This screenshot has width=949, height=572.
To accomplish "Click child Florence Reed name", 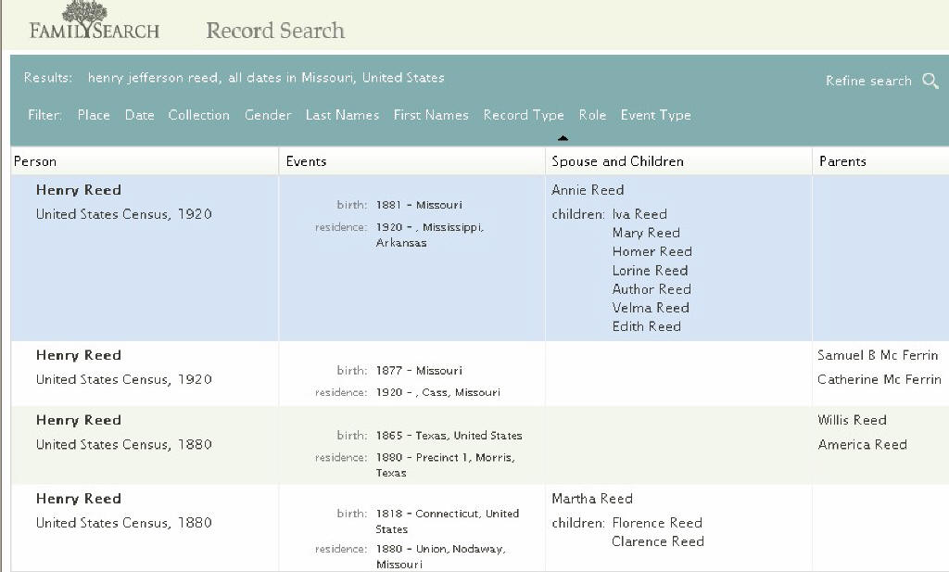I will (657, 523).
